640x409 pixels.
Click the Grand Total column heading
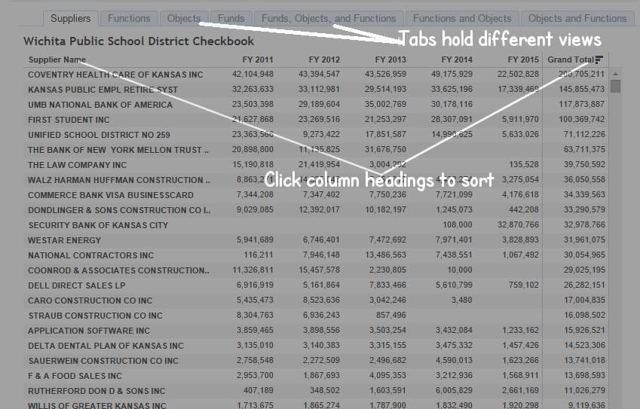pyautogui.click(x=571, y=60)
